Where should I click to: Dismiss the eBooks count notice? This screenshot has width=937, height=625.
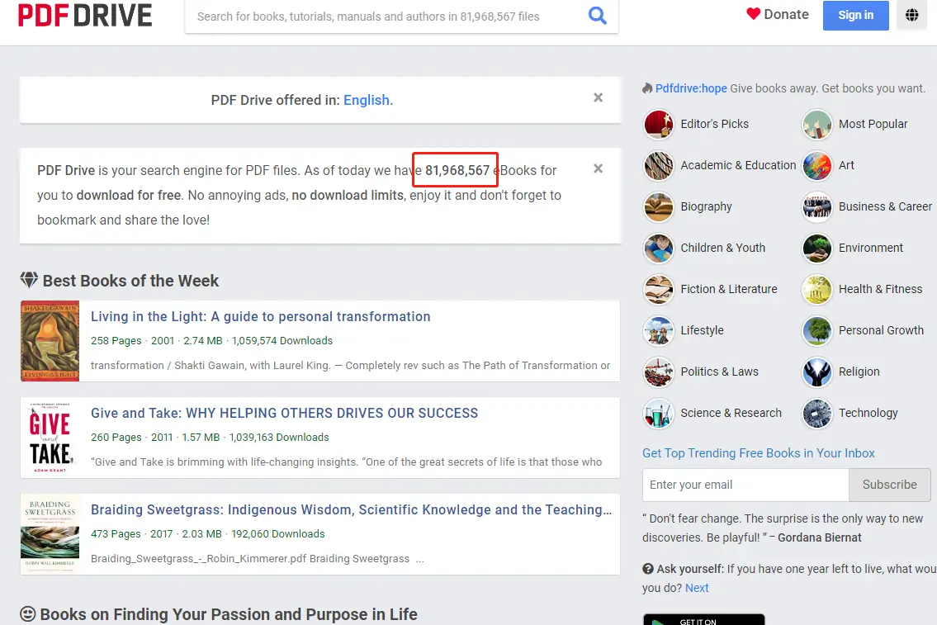point(598,168)
